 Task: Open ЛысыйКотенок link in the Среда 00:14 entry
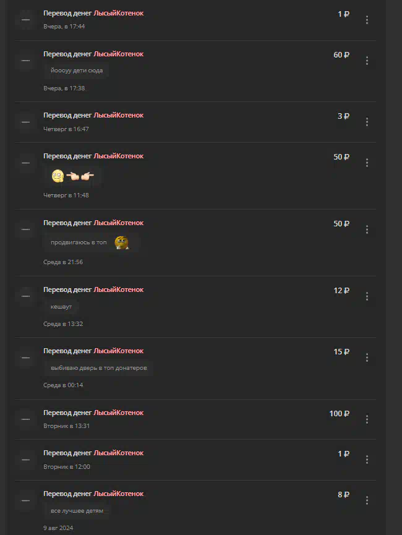118,351
